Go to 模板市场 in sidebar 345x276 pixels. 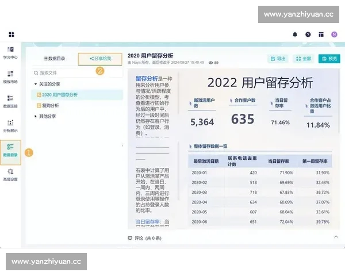10,77
